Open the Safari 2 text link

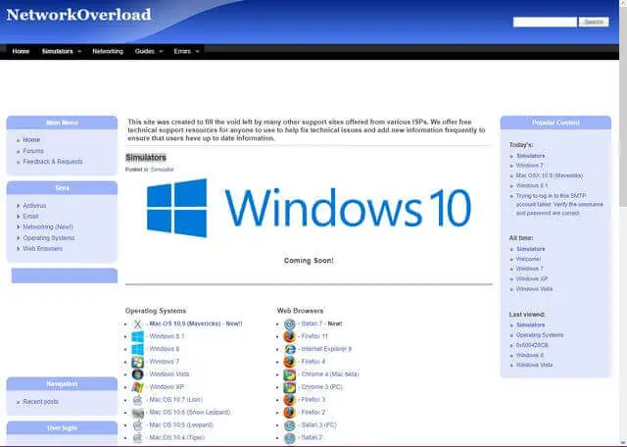[x=312, y=437]
